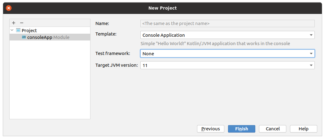Image resolution: width=325 pixels, height=139 pixels.
Task: Click the minus icon to remove module
Action: [22, 23]
